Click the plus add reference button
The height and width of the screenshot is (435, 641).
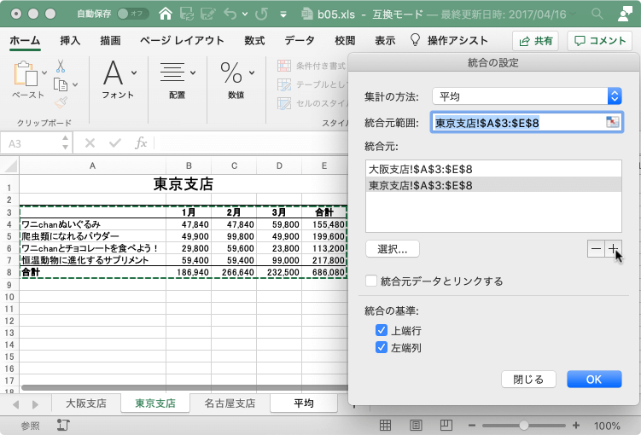click(x=613, y=249)
